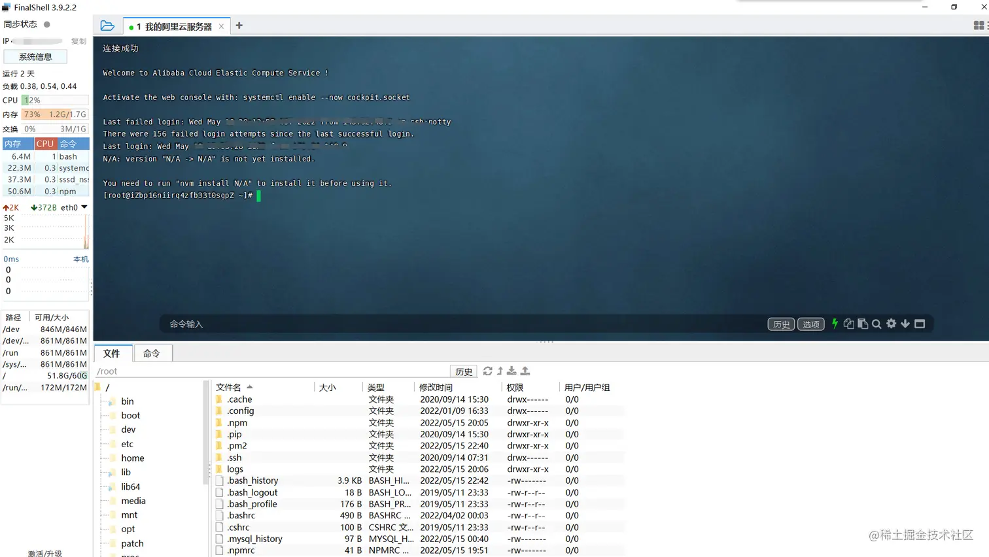Click the scroll-to-bottom down arrow icon

905,324
